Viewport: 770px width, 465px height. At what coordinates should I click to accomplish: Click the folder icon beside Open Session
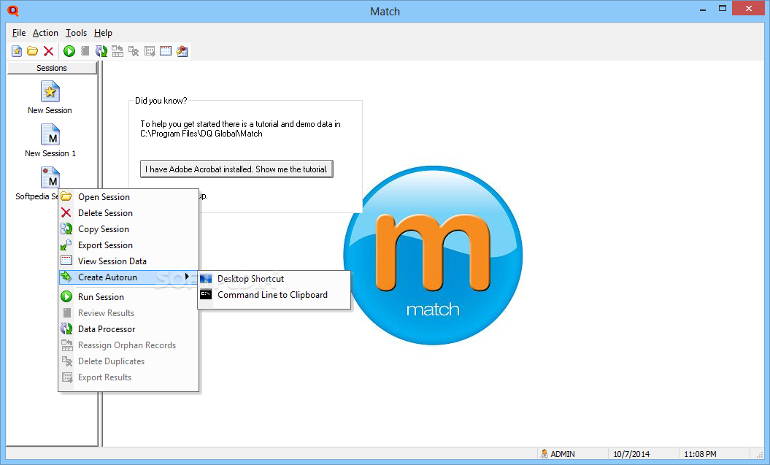(66, 196)
